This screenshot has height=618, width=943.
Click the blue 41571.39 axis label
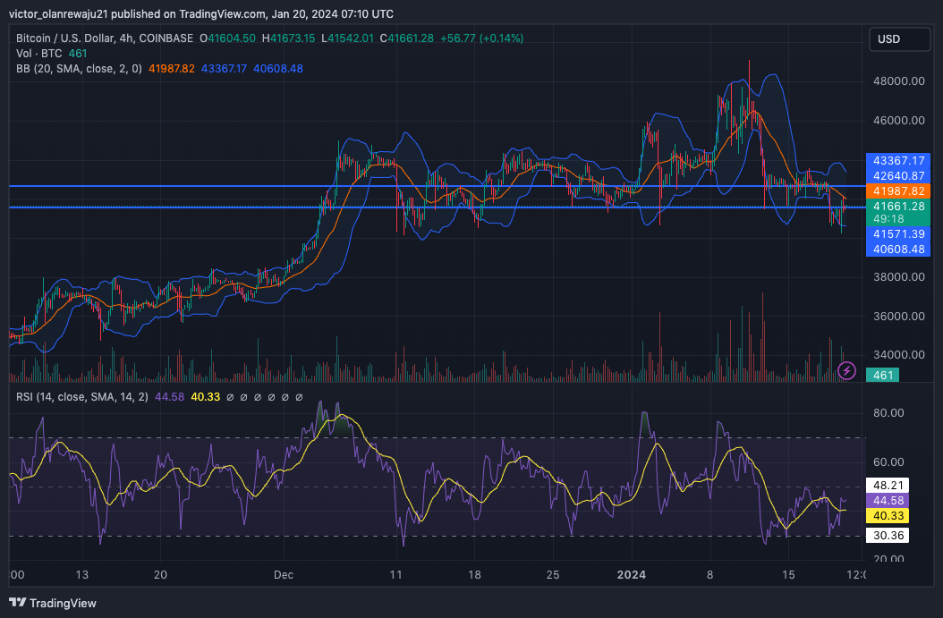point(898,233)
